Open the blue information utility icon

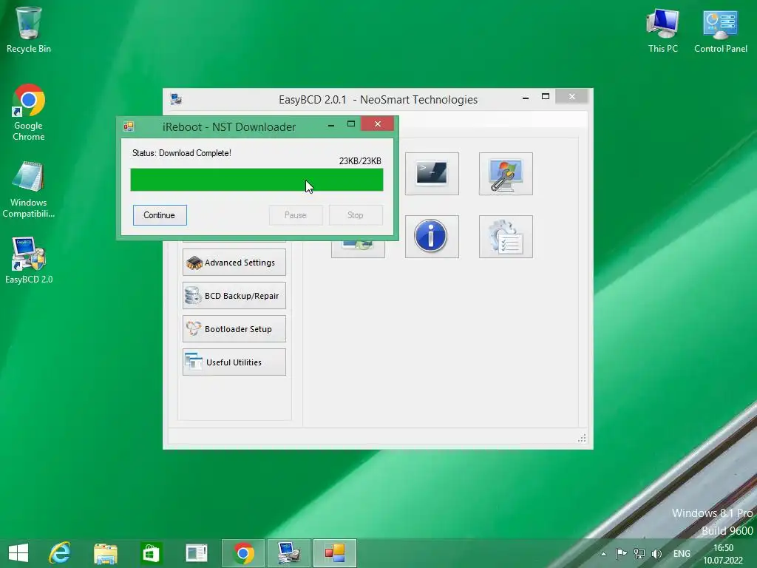(432, 237)
